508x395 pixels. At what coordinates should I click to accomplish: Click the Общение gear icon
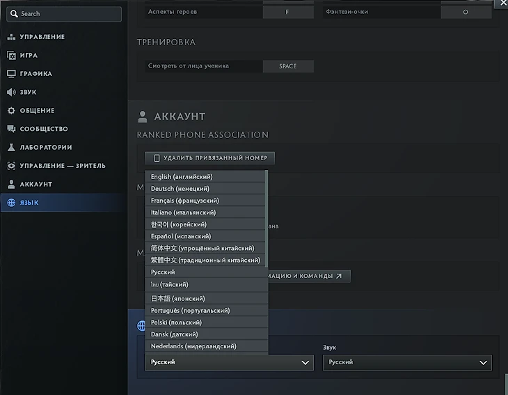pos(11,111)
